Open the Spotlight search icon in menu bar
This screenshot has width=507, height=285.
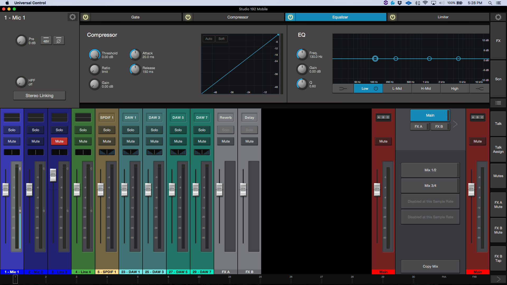tap(490, 3)
